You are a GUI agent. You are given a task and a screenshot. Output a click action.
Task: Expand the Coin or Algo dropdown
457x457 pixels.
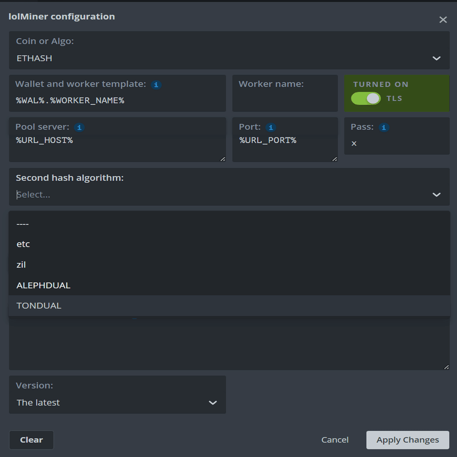436,58
